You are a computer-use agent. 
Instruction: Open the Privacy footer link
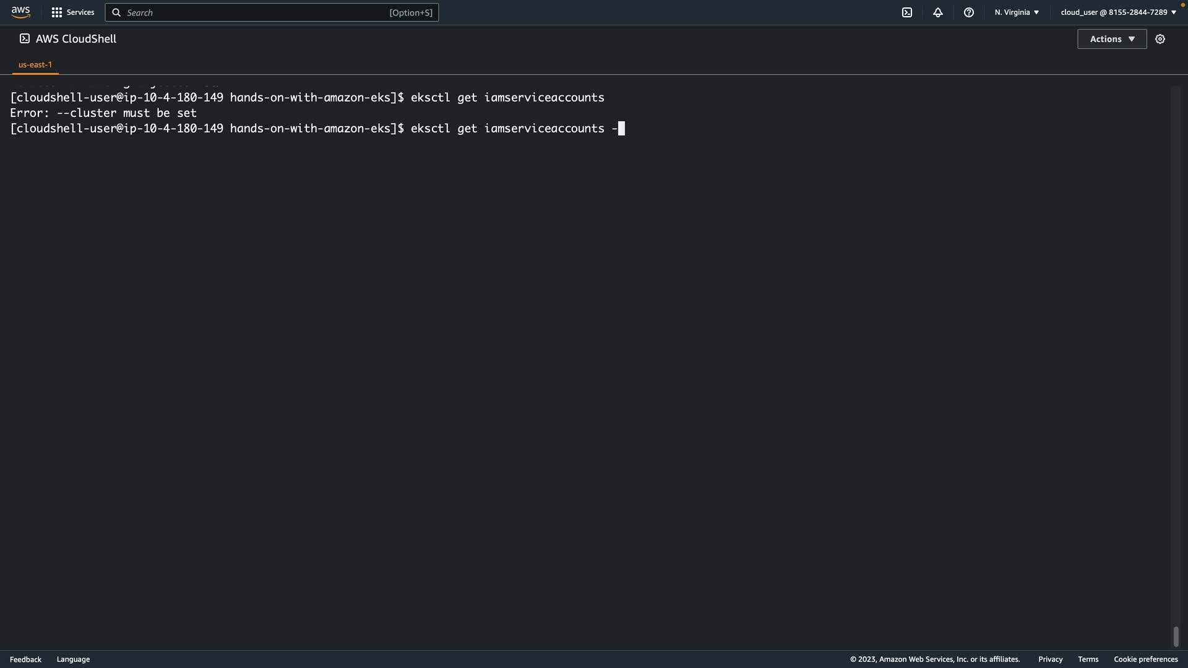[1050, 659]
